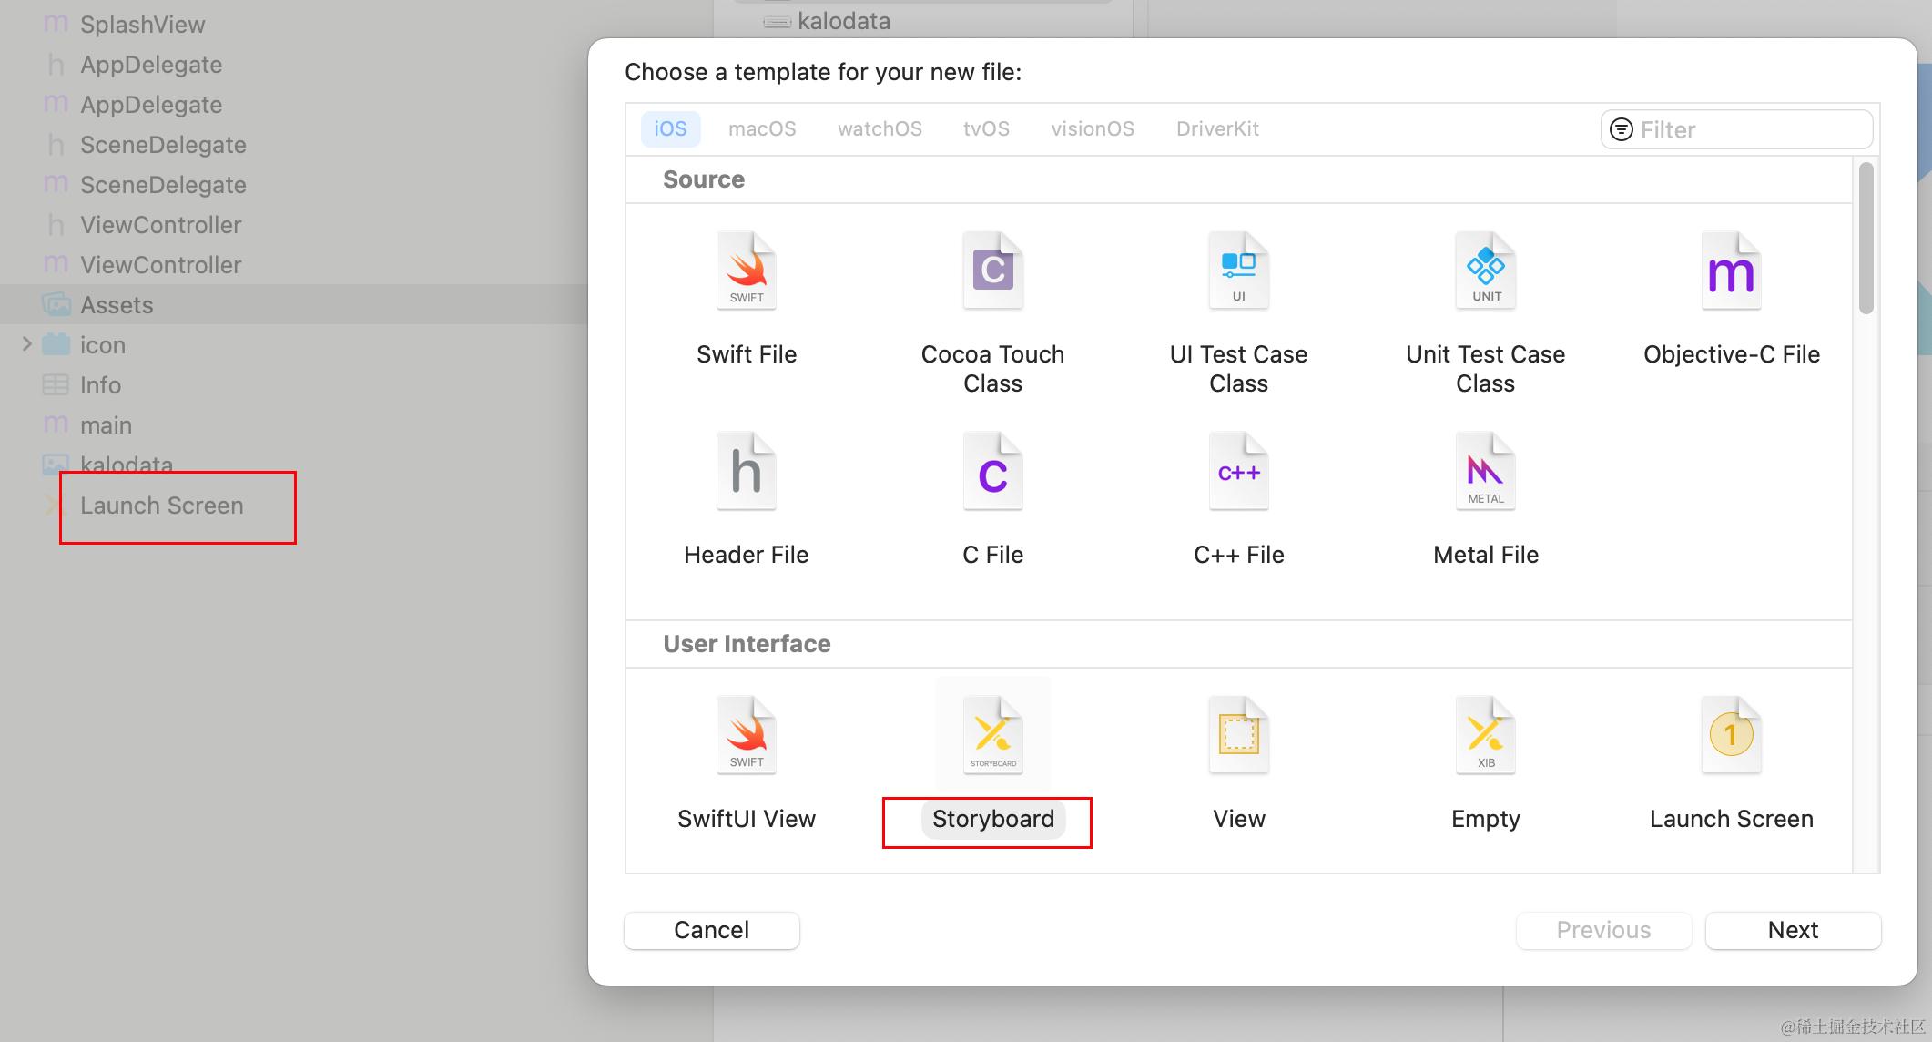Pick the Empty XIB template icon
This screenshot has height=1042, width=1932.
pyautogui.click(x=1485, y=736)
